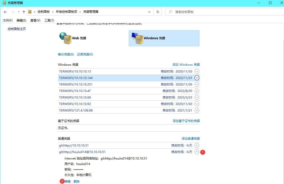Click the forward navigation arrow
Viewport: 284px width, 184px height.
point(12,12)
